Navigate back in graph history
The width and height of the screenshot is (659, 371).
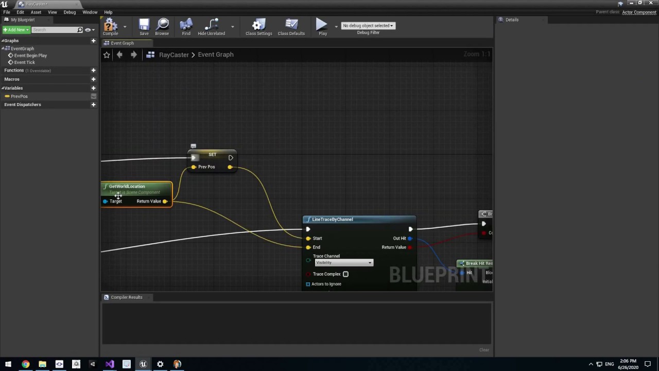119,55
